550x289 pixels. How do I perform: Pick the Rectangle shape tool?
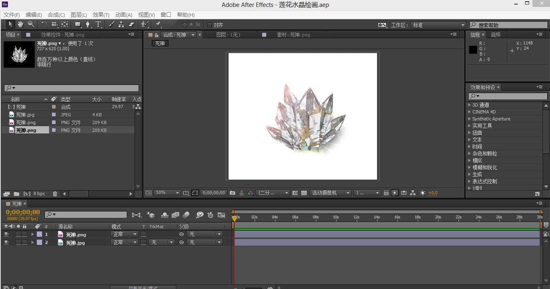(78, 24)
